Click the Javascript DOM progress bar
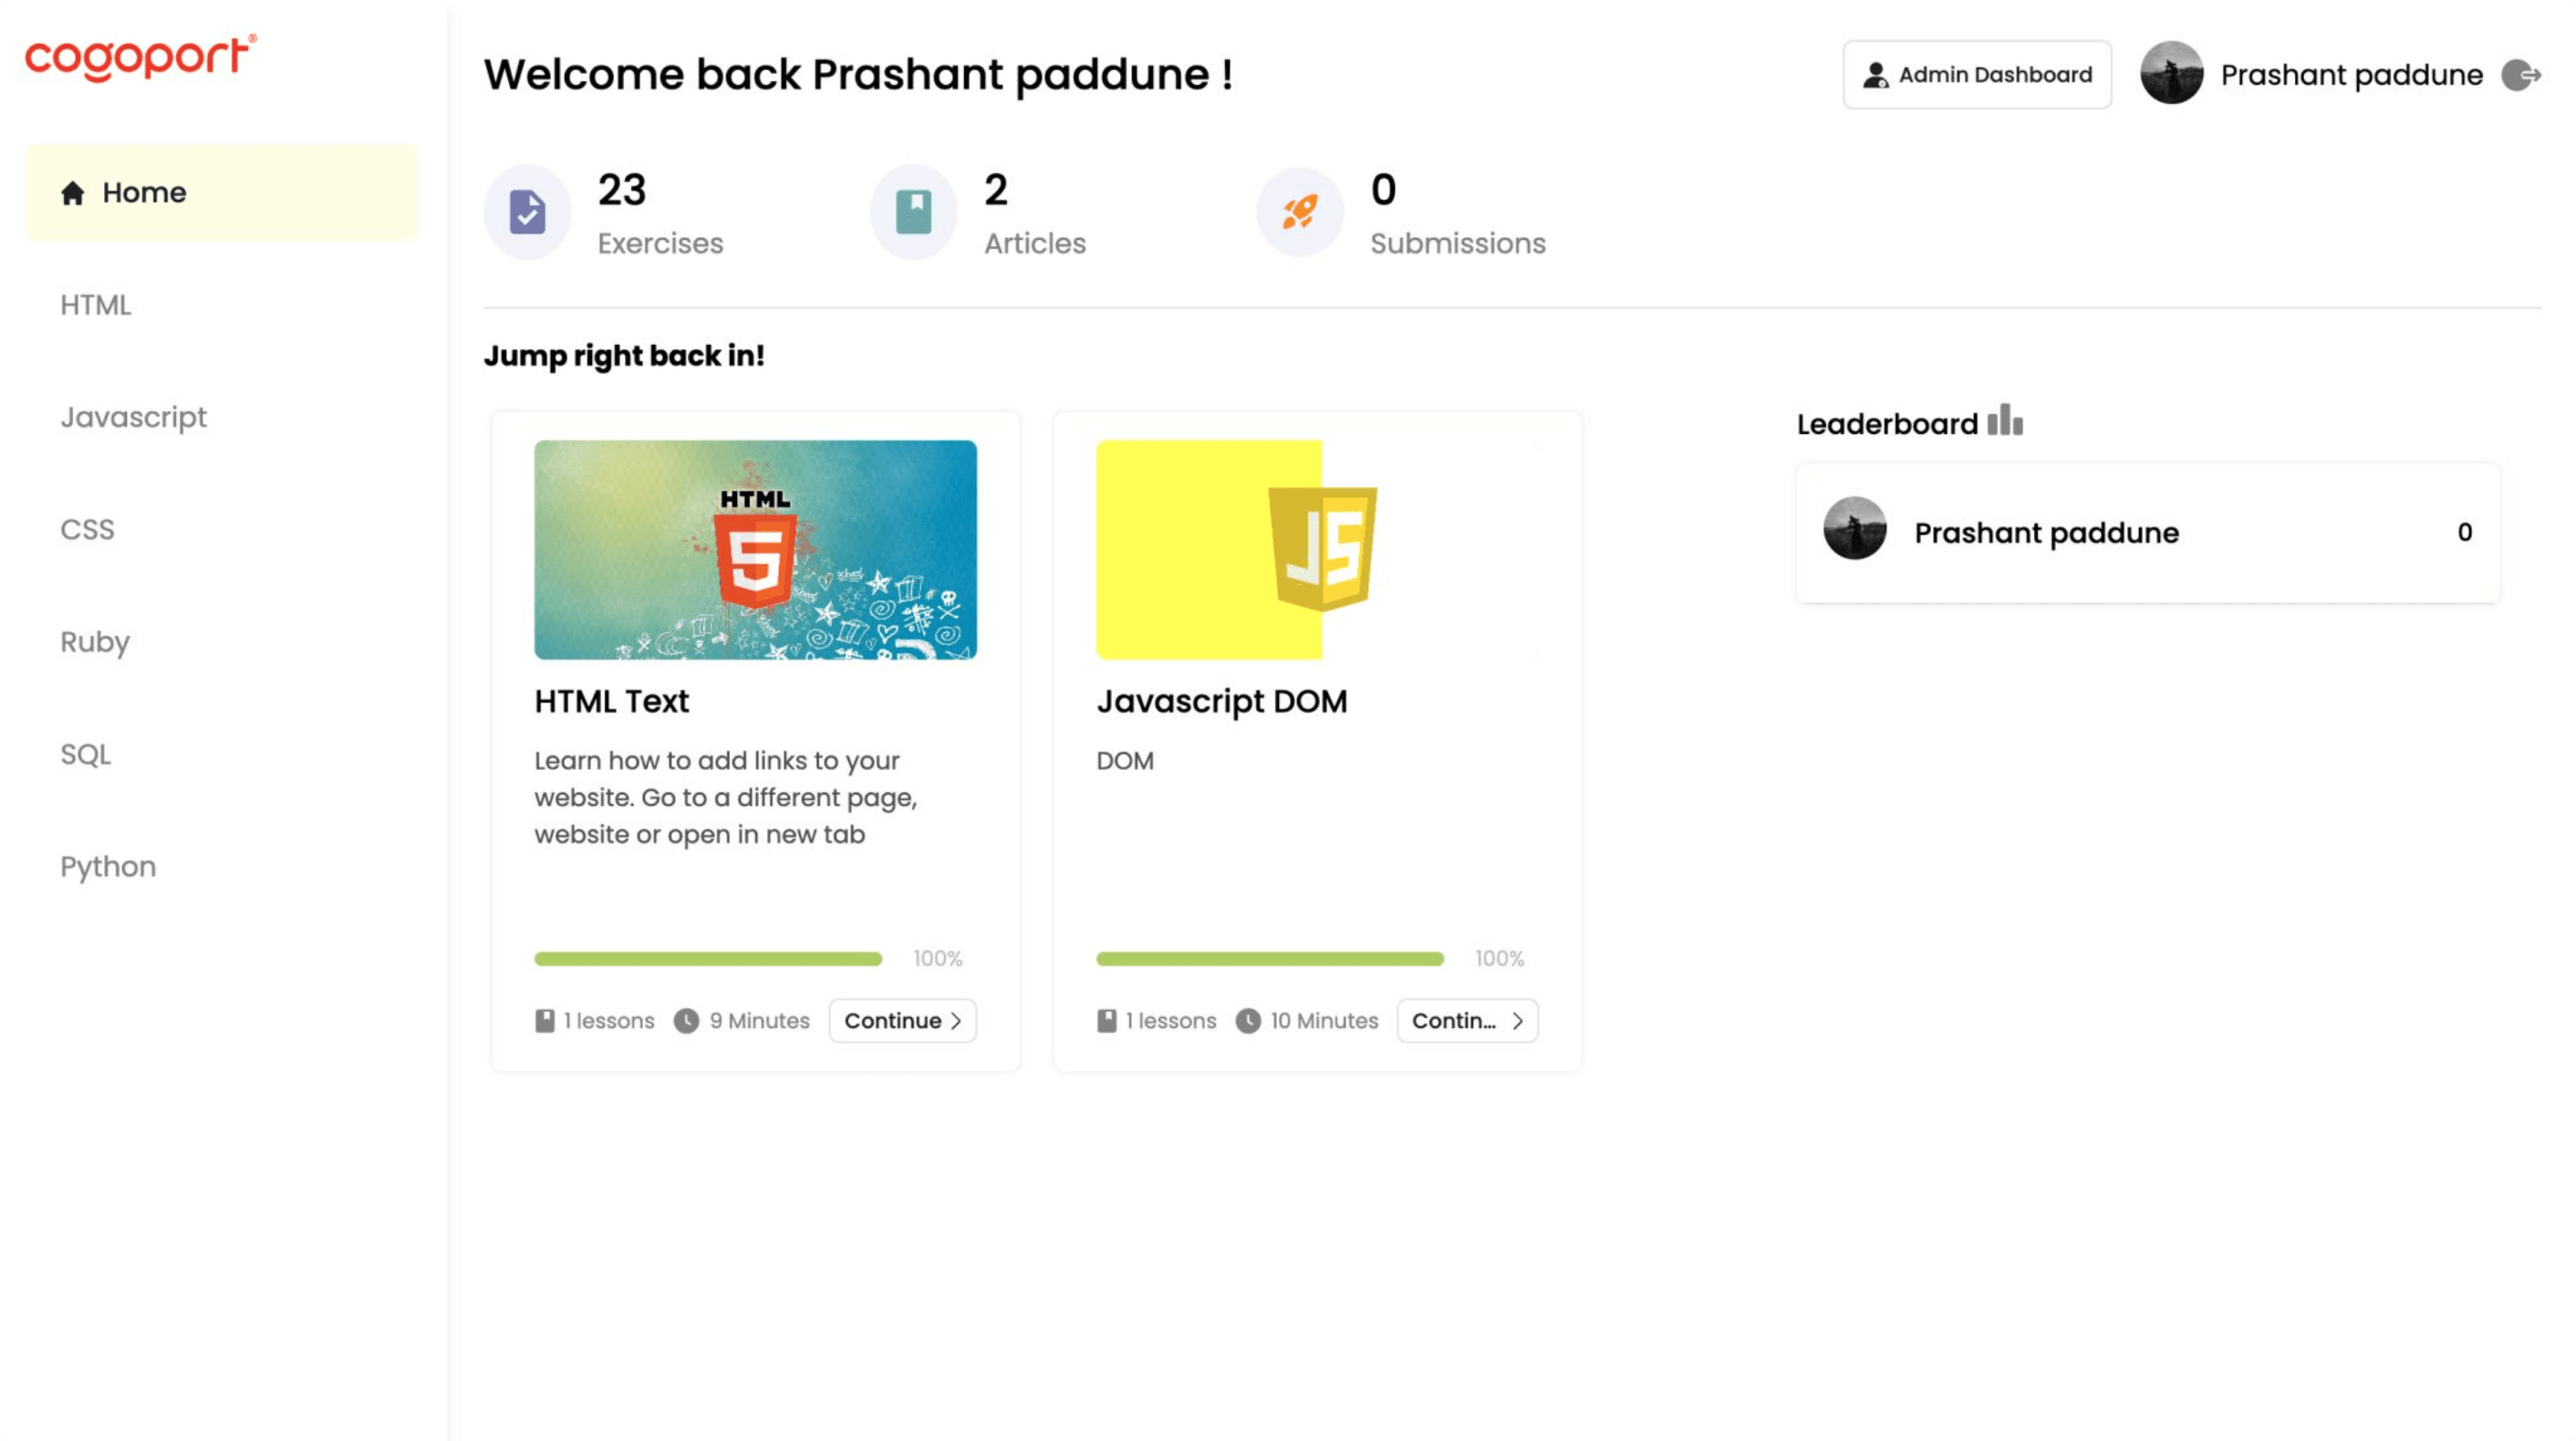Viewport: 2576px width, 1441px height. coord(1269,959)
